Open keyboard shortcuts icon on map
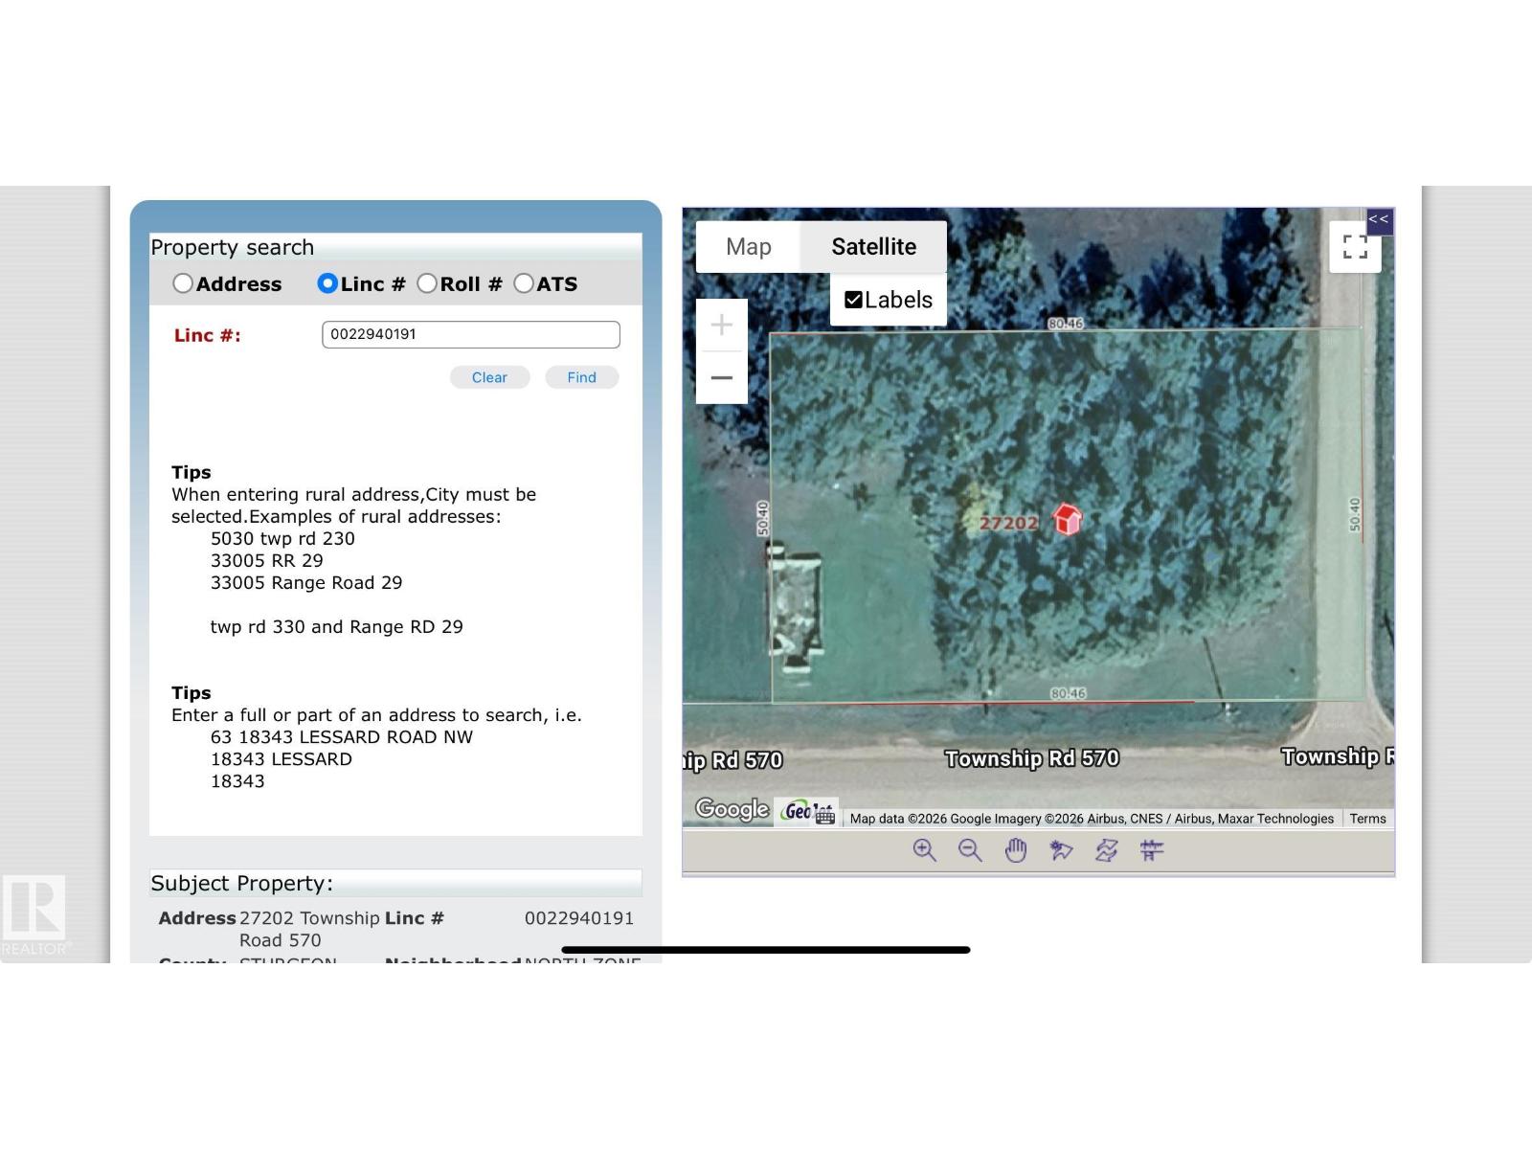 tap(825, 817)
